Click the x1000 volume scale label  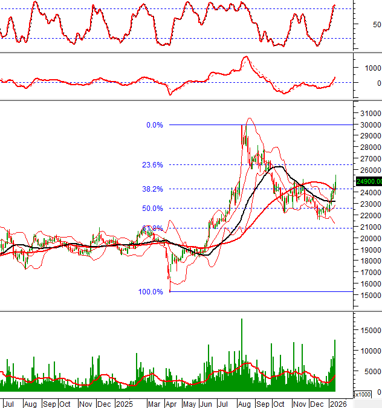(x=363, y=395)
